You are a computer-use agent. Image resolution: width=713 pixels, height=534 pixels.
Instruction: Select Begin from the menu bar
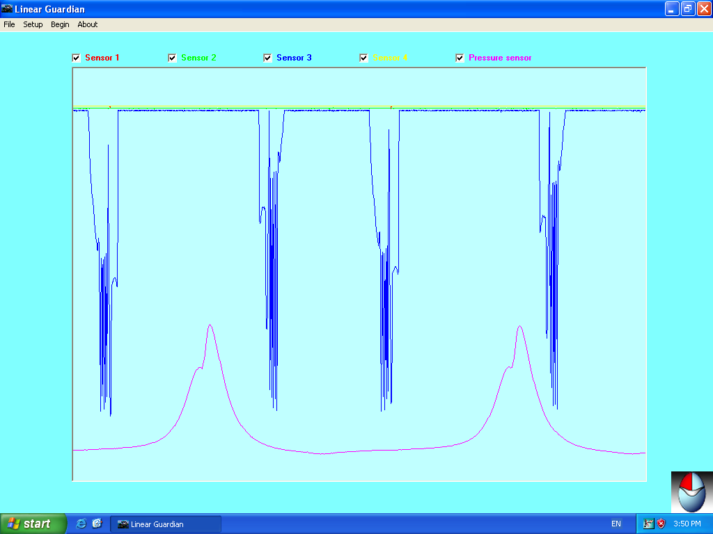coord(59,24)
